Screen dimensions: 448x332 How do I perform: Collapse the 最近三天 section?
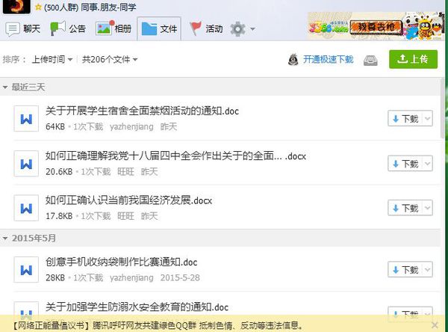[5, 87]
